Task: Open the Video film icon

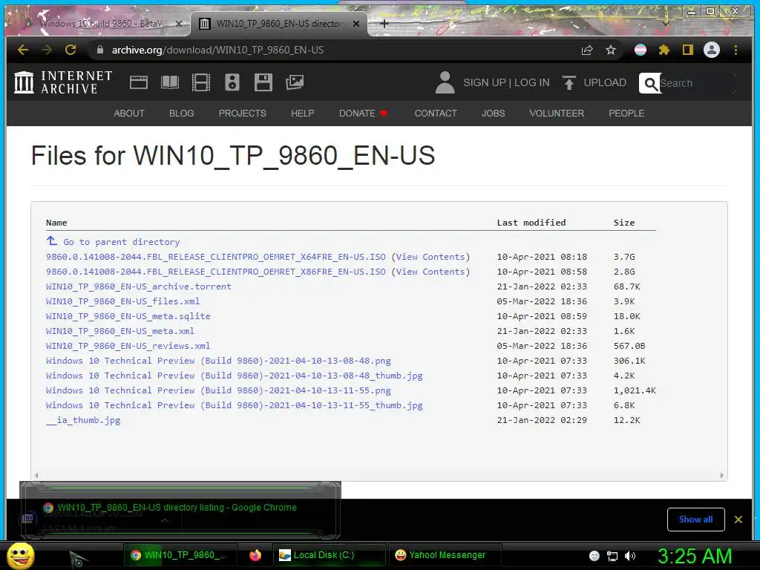Action: click(x=201, y=82)
